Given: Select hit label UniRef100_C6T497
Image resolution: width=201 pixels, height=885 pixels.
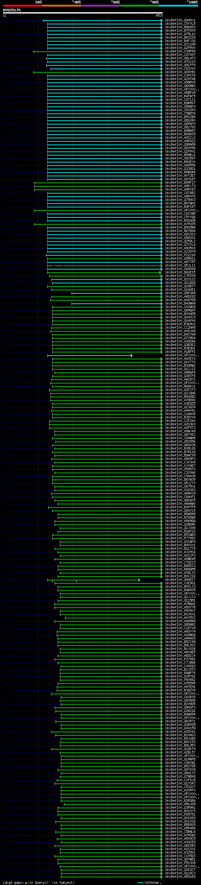Looking at the screenshot, I should click(x=180, y=55).
